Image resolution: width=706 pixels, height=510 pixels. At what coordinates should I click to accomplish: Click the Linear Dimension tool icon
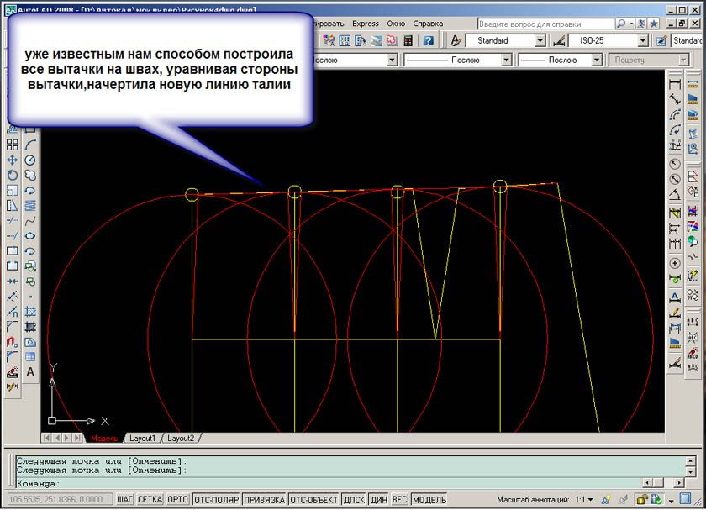674,84
